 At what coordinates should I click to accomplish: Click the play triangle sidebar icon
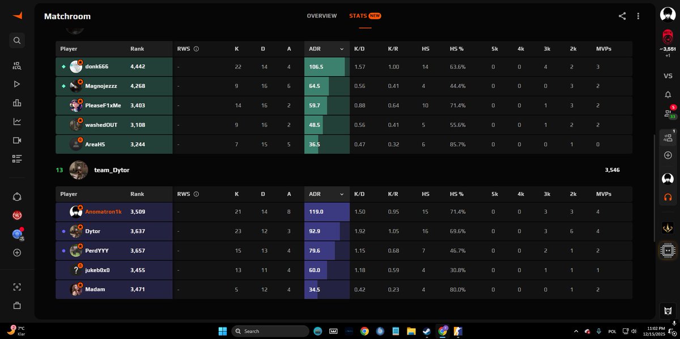point(17,84)
